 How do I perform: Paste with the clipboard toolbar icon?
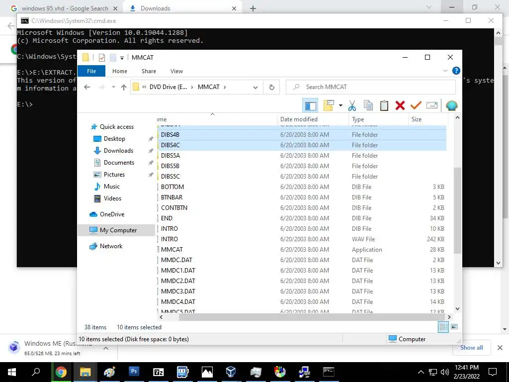(x=384, y=105)
